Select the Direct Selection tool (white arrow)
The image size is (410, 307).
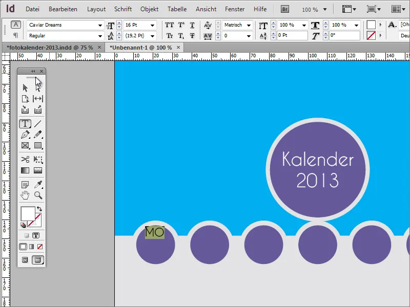click(38, 87)
